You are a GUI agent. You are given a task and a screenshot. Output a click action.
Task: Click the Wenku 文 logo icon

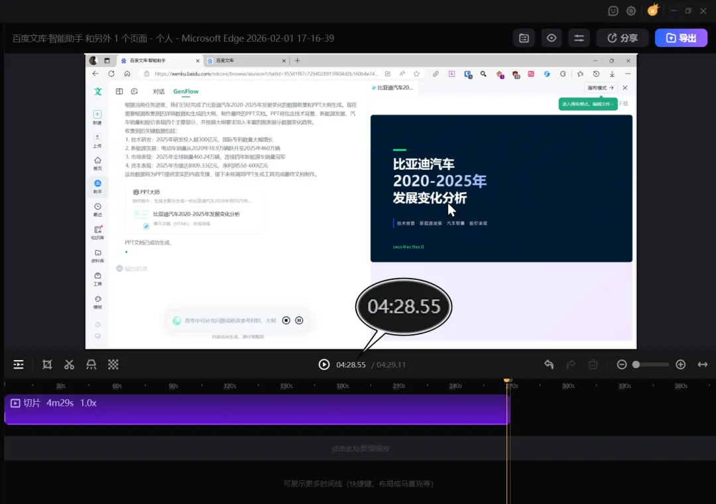[x=97, y=92]
